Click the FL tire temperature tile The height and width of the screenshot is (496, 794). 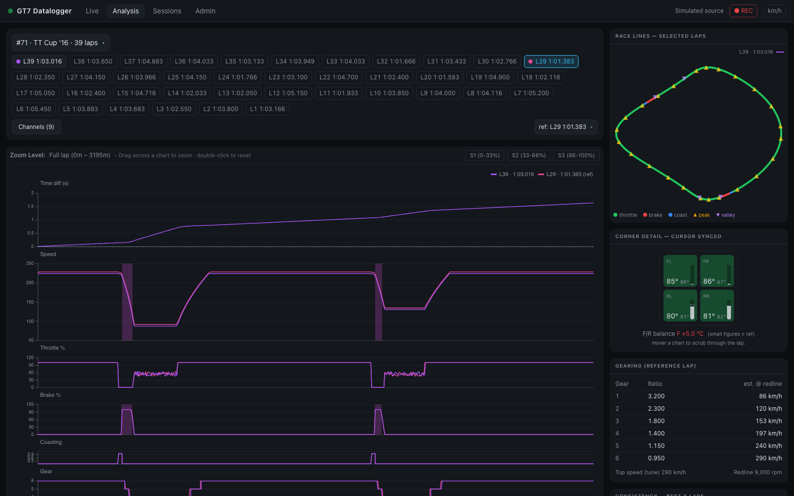(680, 271)
